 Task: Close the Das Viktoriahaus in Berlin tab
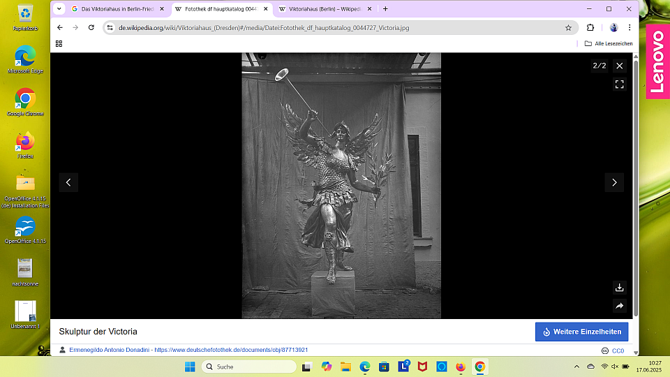pyautogui.click(x=162, y=9)
